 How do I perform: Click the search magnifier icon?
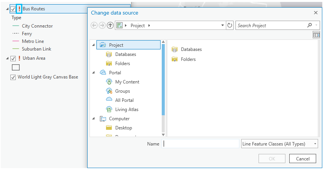pos(310,26)
